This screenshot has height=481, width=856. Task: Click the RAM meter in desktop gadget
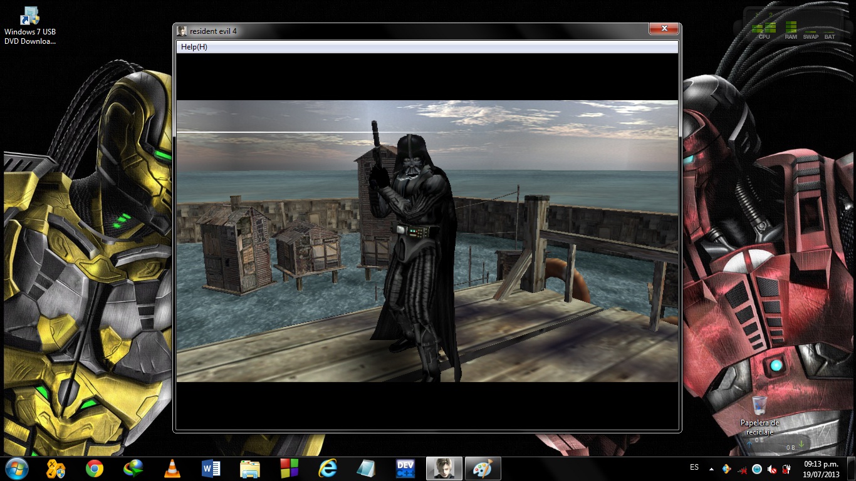(x=791, y=29)
